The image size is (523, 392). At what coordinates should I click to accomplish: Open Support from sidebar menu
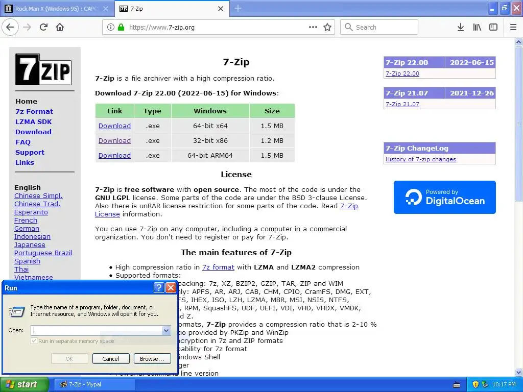tap(30, 152)
